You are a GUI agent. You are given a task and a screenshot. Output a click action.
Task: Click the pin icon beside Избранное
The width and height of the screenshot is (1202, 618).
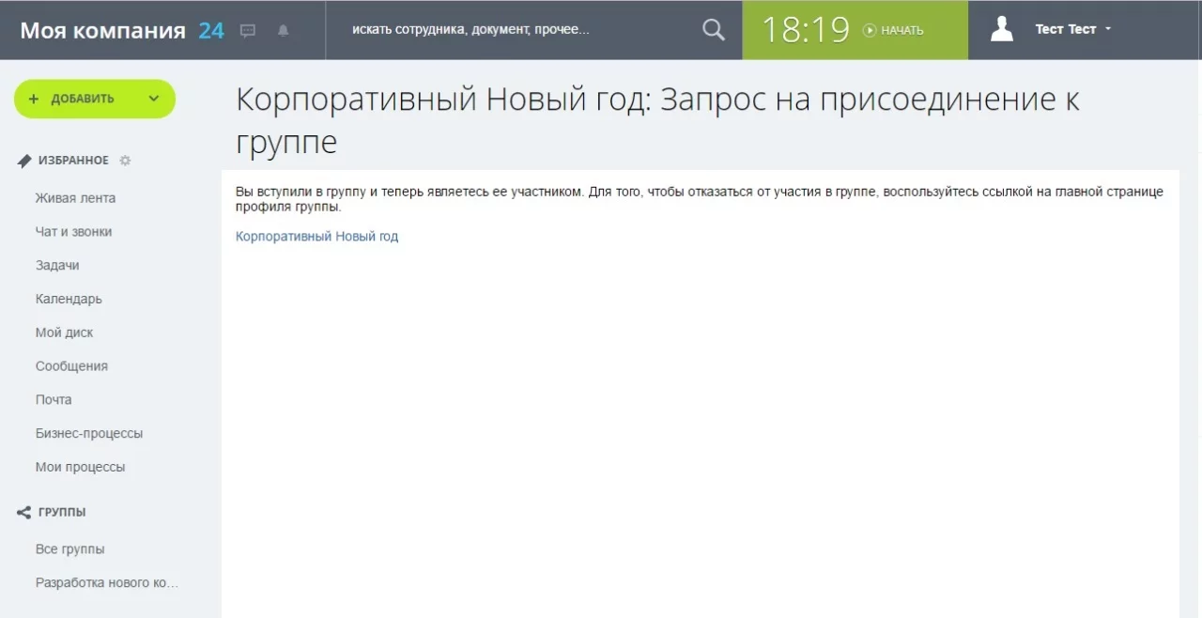pyautogui.click(x=24, y=161)
